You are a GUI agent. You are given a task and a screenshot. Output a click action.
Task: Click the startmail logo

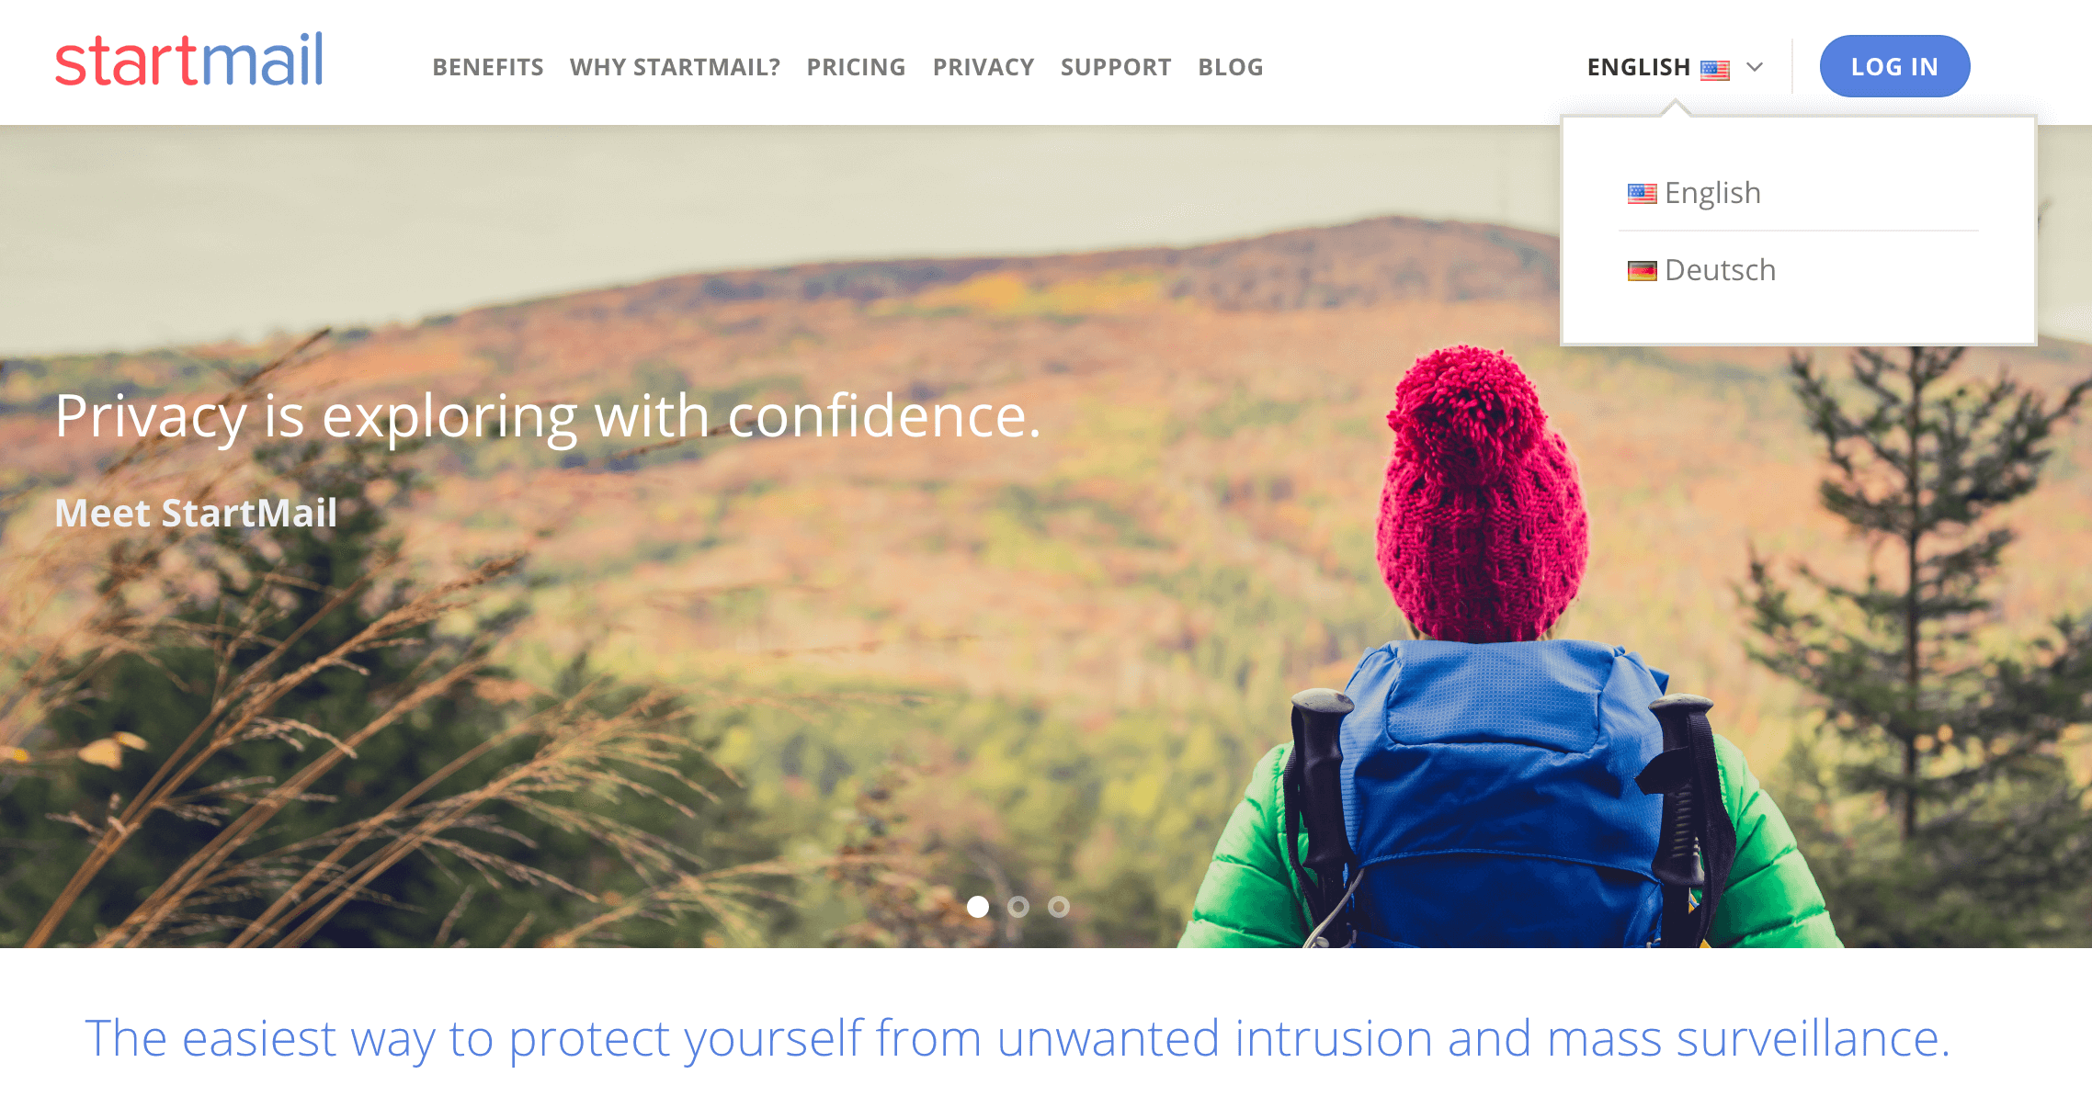click(x=189, y=61)
